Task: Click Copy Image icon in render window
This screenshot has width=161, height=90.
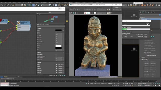Action: coord(72,13)
